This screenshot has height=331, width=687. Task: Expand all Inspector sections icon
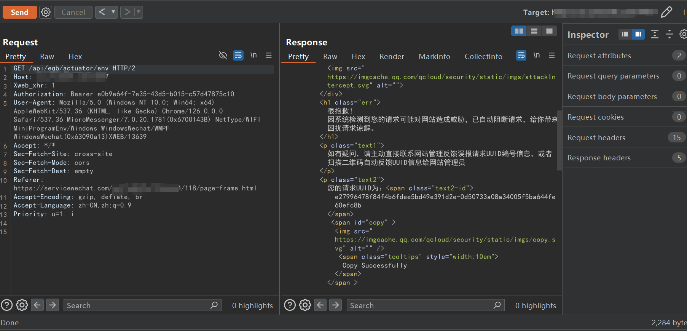[655, 34]
